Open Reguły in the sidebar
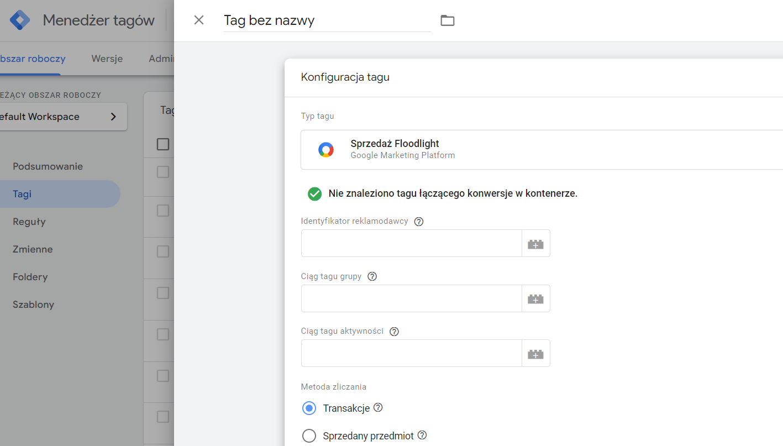This screenshot has height=446, width=783. click(29, 222)
